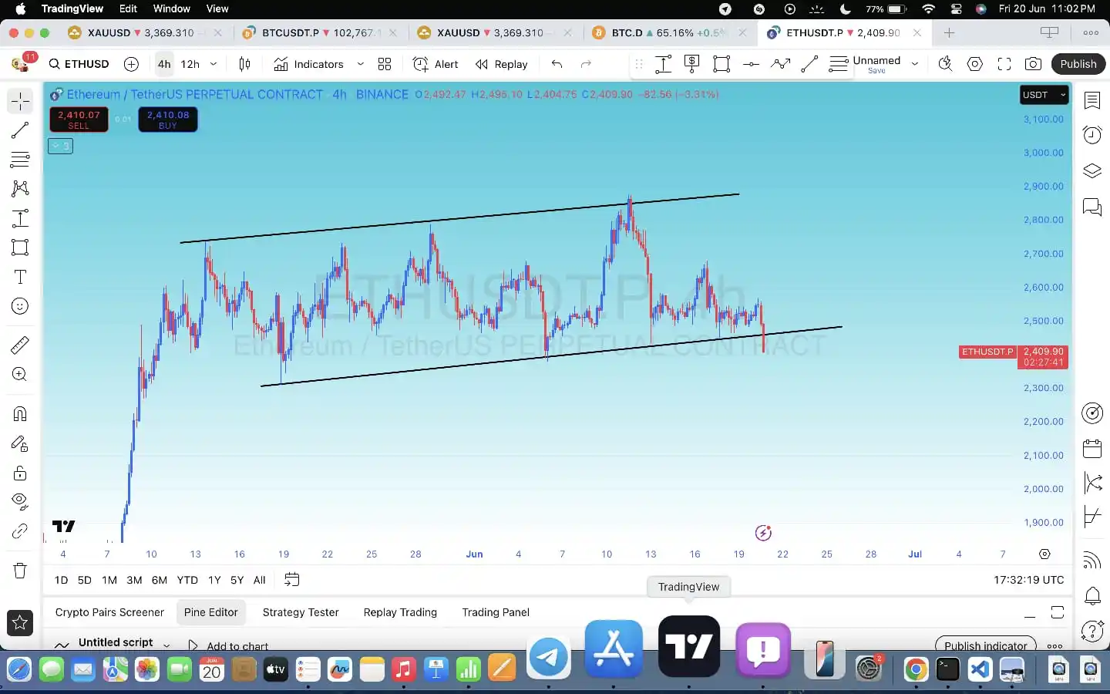This screenshot has height=694, width=1110.
Task: Open the indicator templates grid icon
Action: pyautogui.click(x=385, y=64)
